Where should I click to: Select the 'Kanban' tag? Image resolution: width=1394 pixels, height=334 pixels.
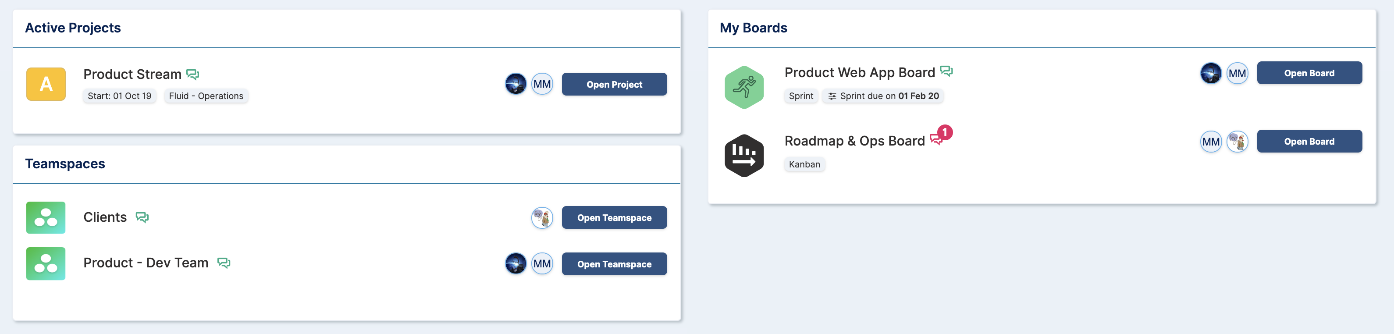pos(804,164)
